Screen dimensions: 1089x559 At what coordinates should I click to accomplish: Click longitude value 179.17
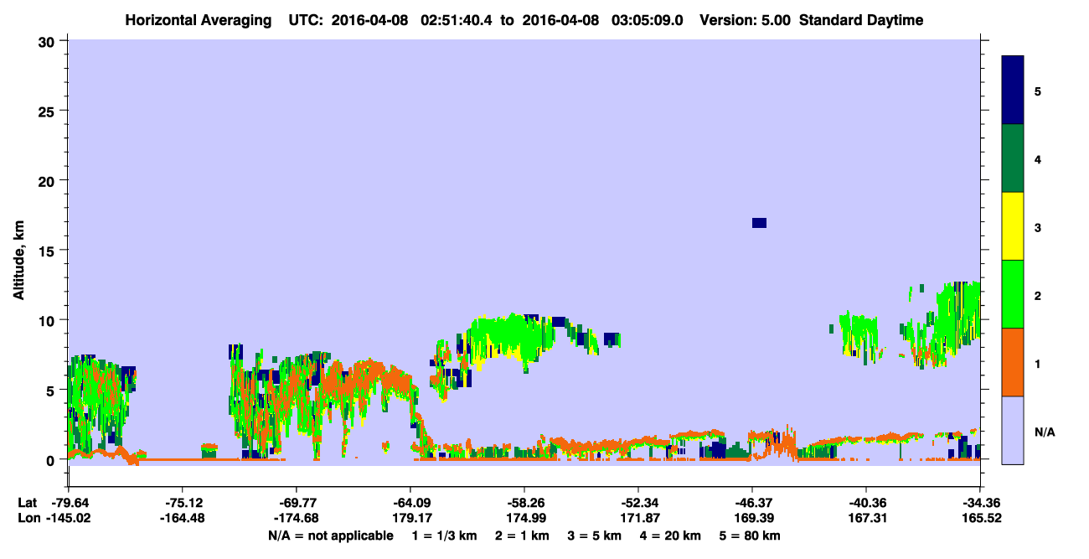410,518
